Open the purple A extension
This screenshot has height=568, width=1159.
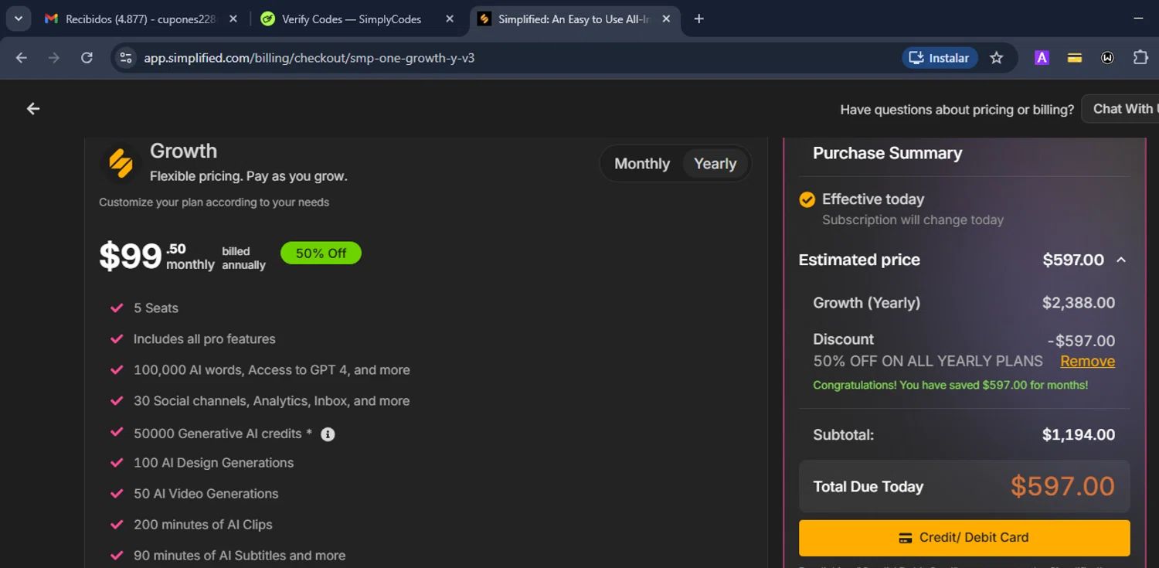coord(1042,58)
